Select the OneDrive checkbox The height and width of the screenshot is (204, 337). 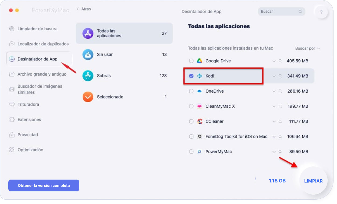[x=191, y=91]
